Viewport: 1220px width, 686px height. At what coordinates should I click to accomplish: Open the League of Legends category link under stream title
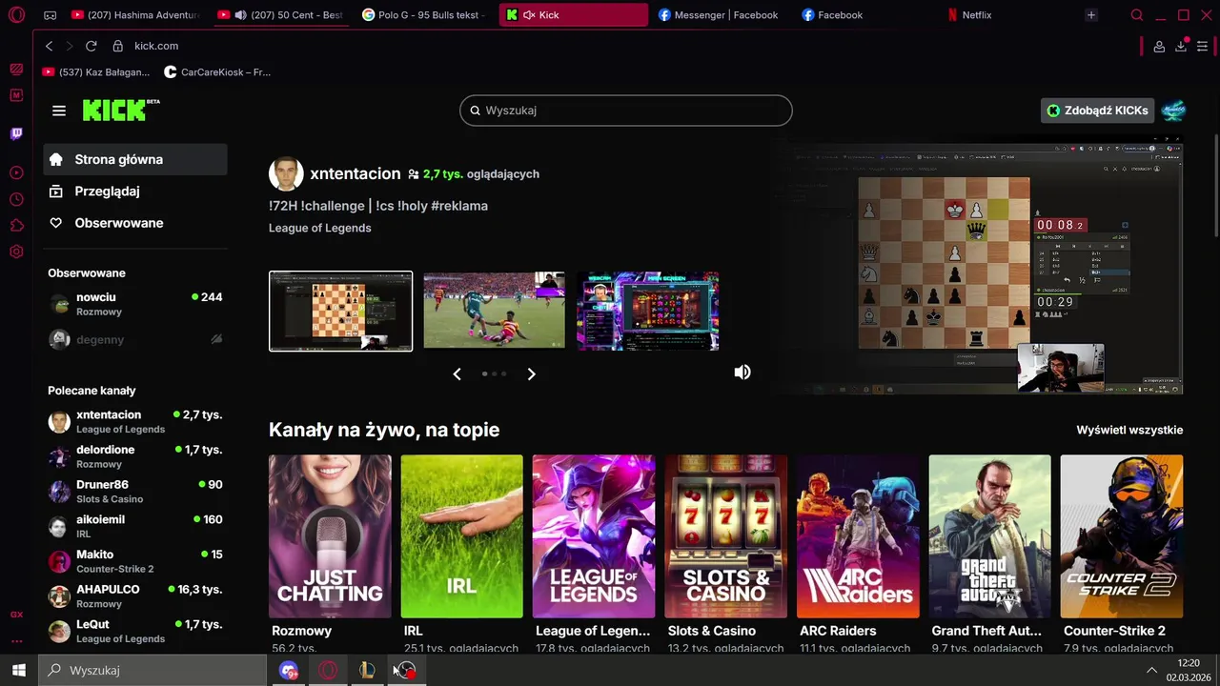320,228
